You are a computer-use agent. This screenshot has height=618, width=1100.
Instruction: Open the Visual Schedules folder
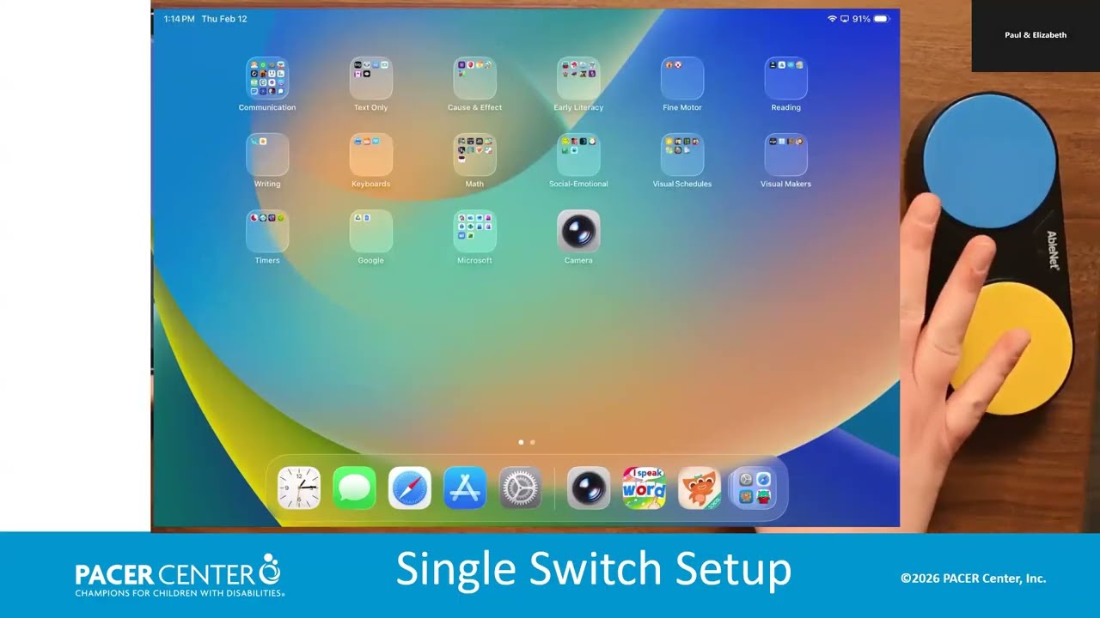(x=682, y=154)
